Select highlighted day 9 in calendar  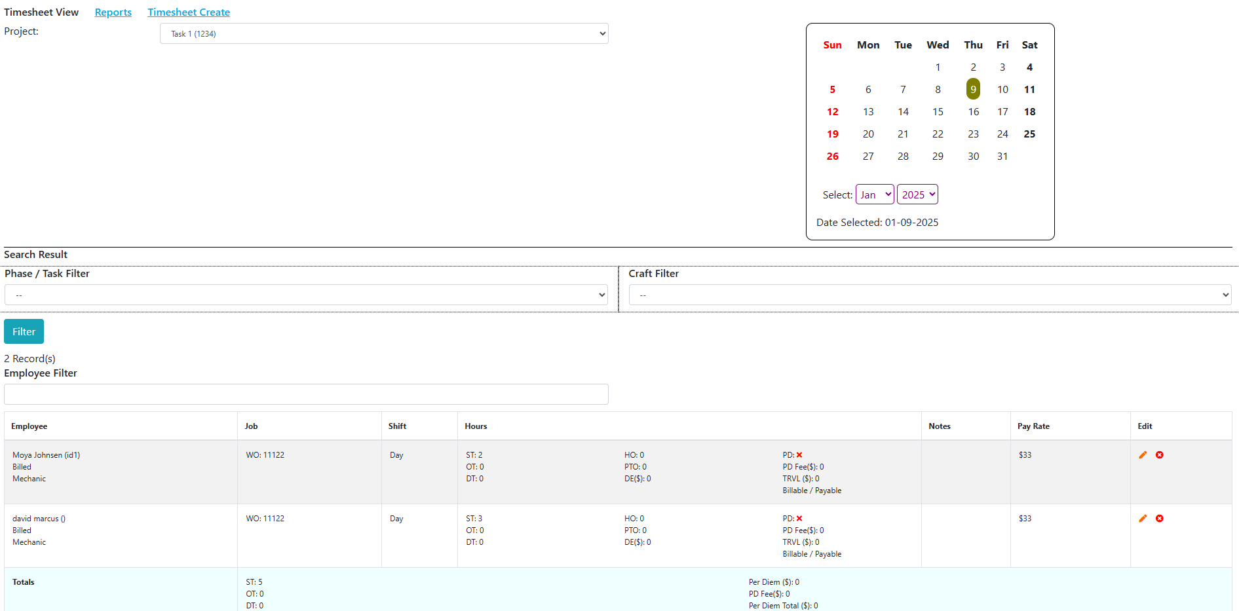pyautogui.click(x=973, y=89)
